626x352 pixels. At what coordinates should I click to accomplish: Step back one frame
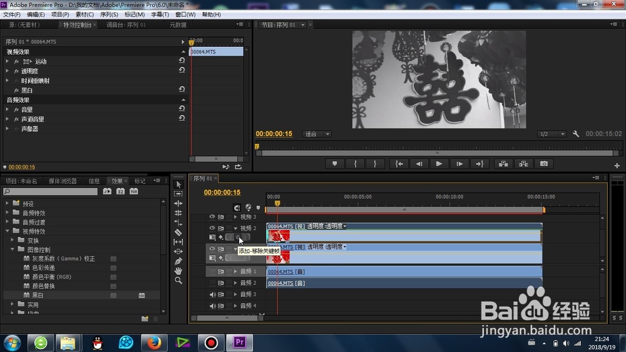(x=419, y=164)
